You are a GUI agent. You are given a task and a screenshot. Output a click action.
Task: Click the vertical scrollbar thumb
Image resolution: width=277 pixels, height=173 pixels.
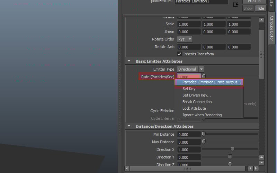pyautogui.click(x=262, y=55)
